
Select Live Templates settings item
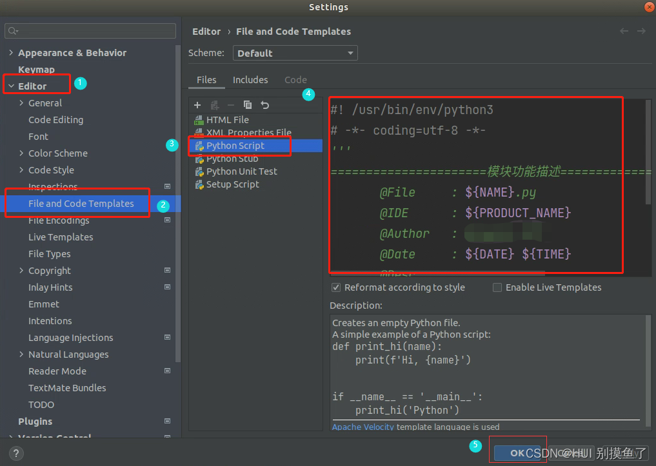tap(61, 237)
